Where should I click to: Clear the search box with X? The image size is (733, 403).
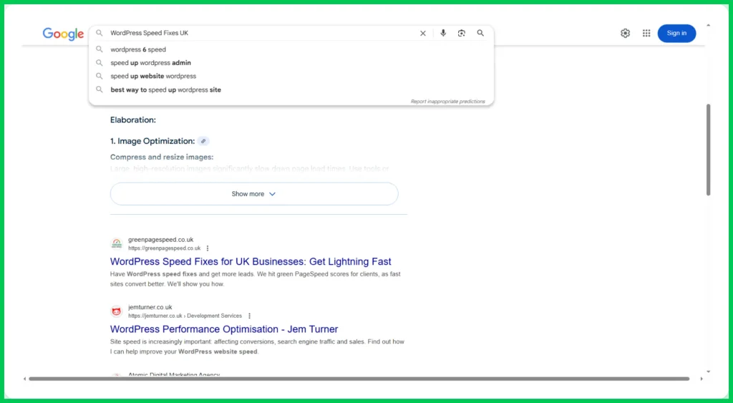coord(422,33)
